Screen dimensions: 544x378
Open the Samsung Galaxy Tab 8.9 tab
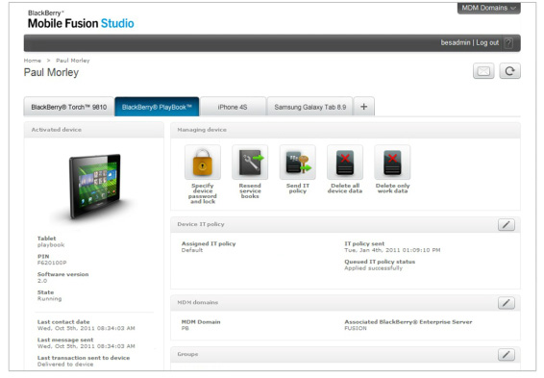tap(309, 107)
